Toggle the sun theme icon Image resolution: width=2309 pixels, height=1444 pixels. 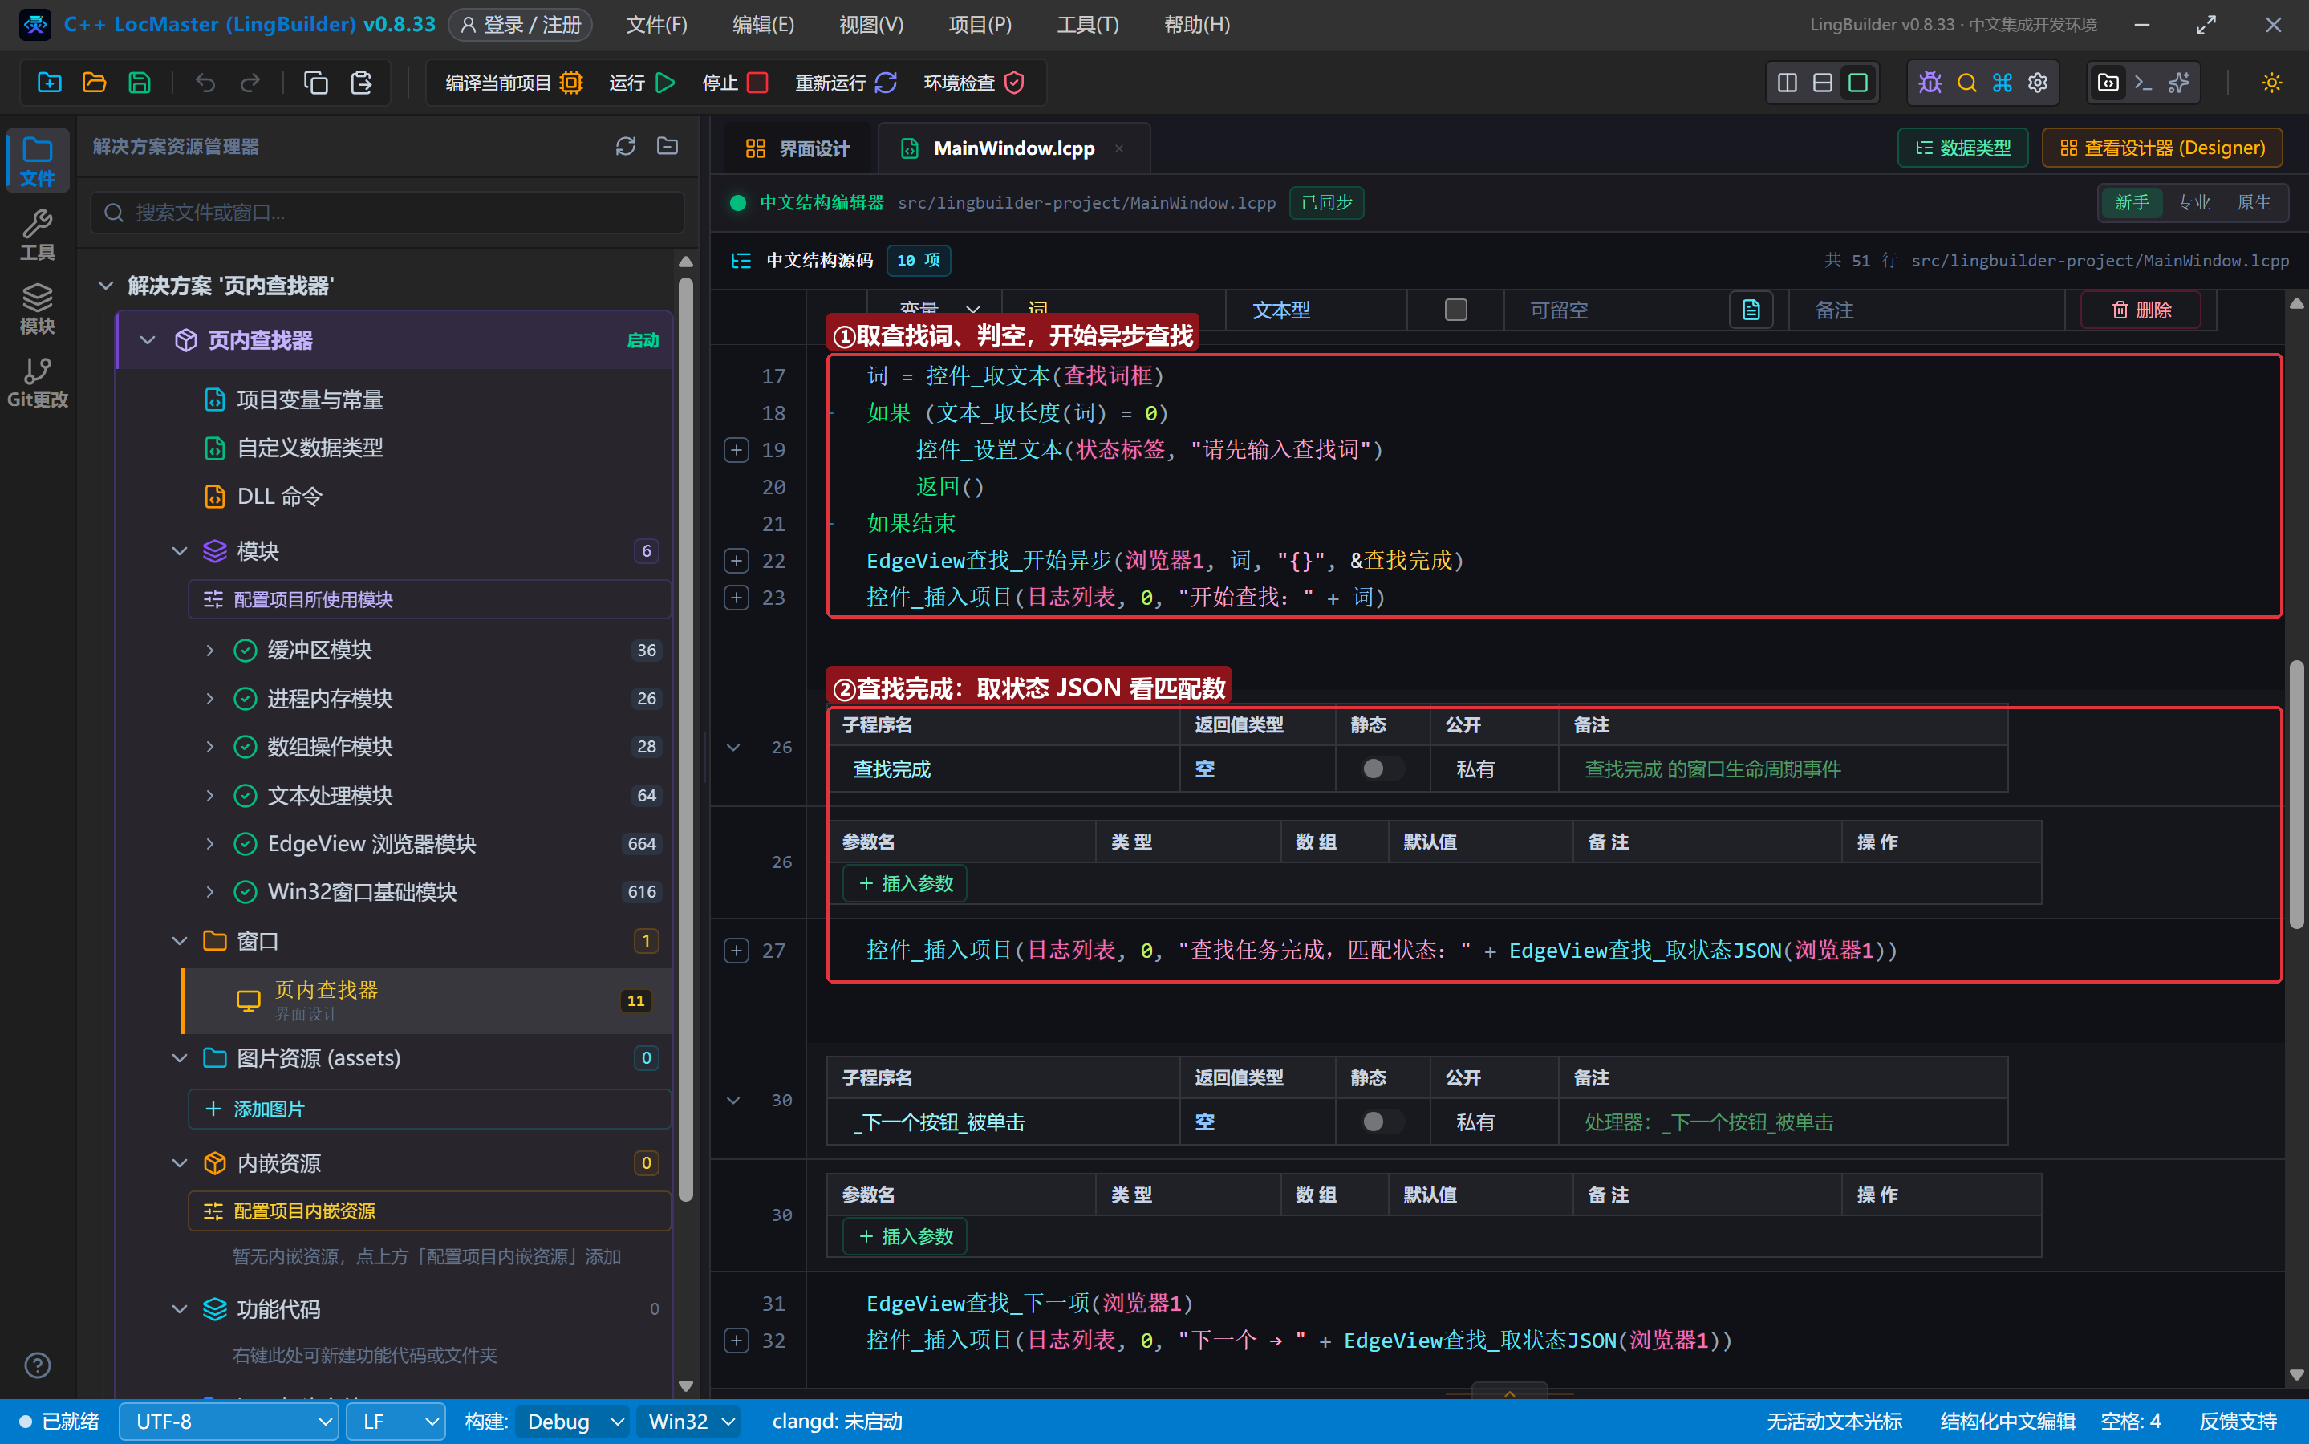coord(2272,83)
